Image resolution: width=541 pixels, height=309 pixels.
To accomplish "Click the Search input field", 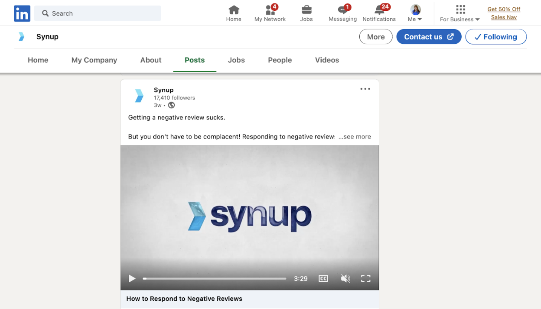I will 98,13.
